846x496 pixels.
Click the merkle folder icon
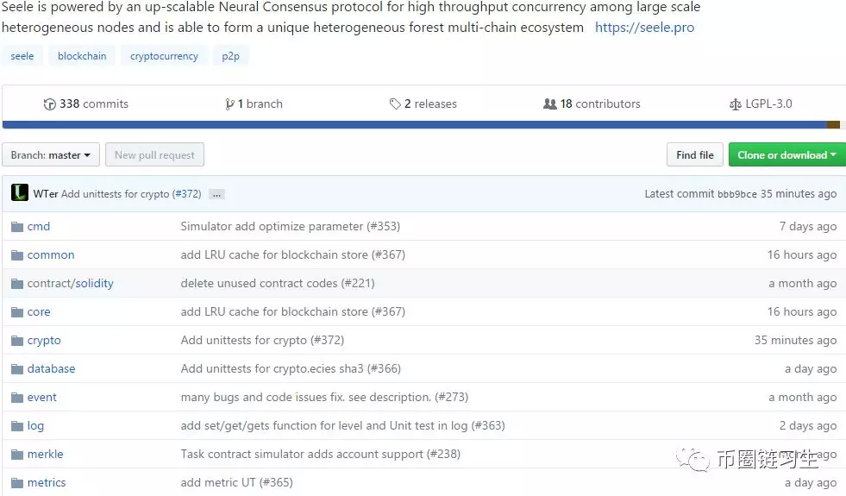point(17,455)
